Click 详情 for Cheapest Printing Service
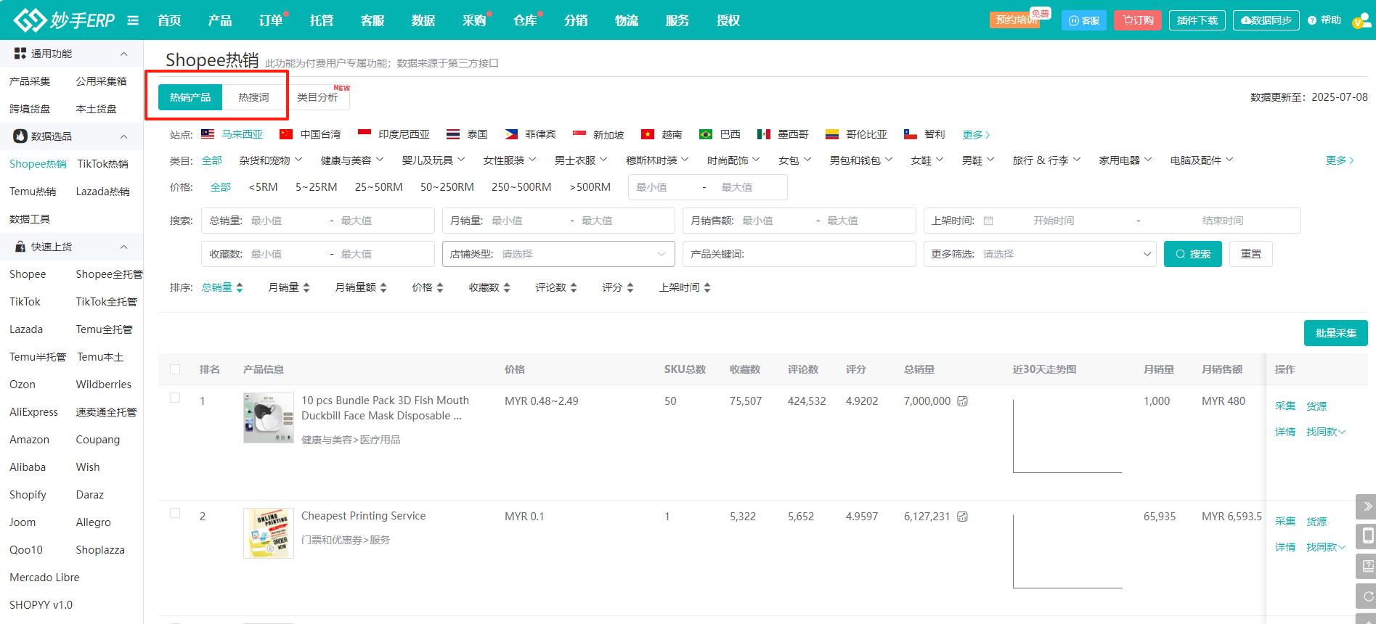The height and width of the screenshot is (624, 1376). tap(1285, 547)
